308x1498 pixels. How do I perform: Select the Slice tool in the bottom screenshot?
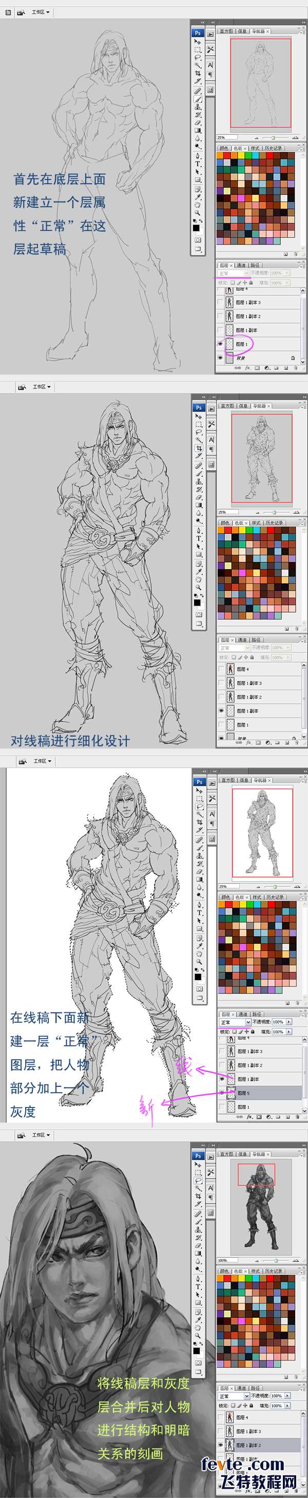click(x=199, y=1204)
